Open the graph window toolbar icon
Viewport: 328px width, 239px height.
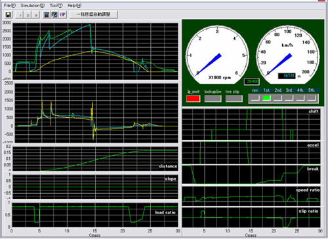pos(46,14)
